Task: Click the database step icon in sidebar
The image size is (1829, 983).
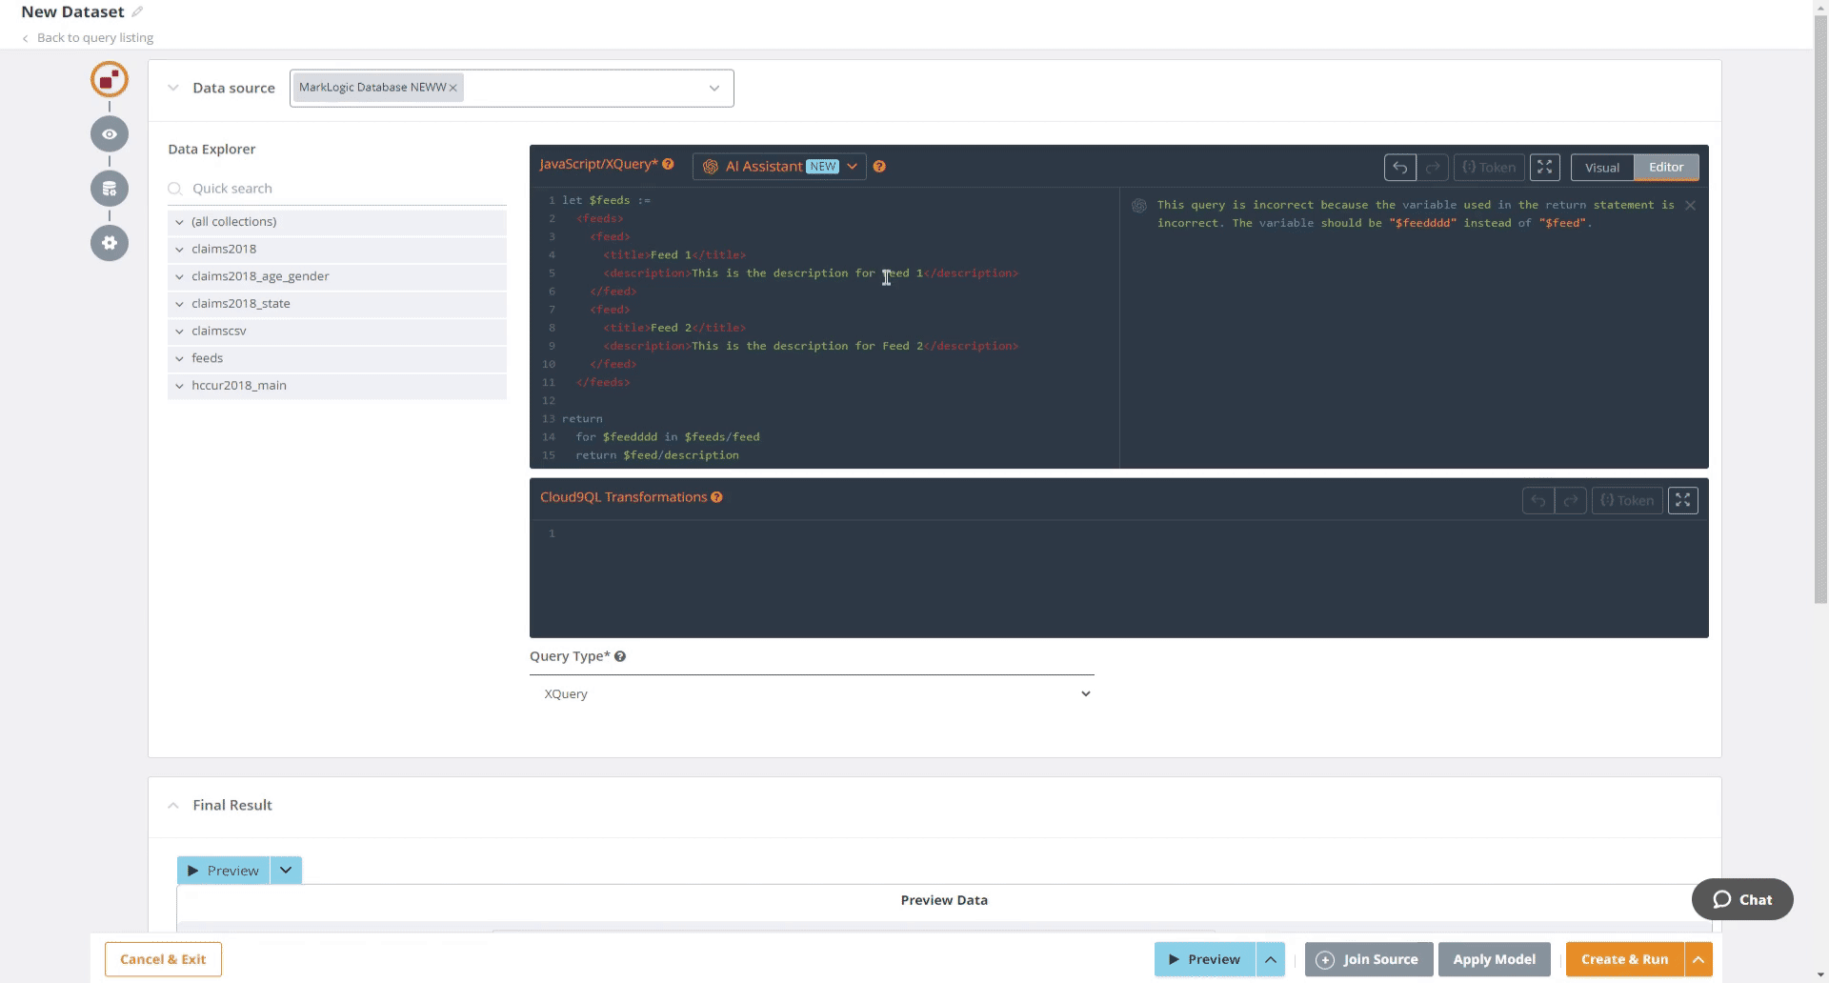Action: (110, 189)
